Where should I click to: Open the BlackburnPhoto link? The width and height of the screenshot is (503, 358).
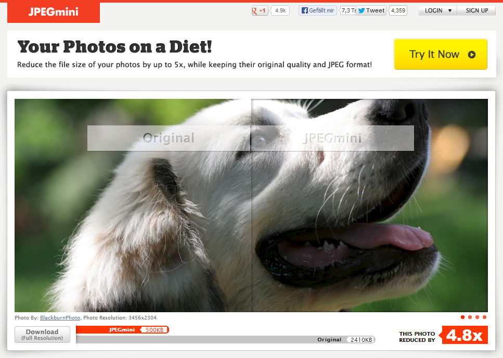pos(60,317)
